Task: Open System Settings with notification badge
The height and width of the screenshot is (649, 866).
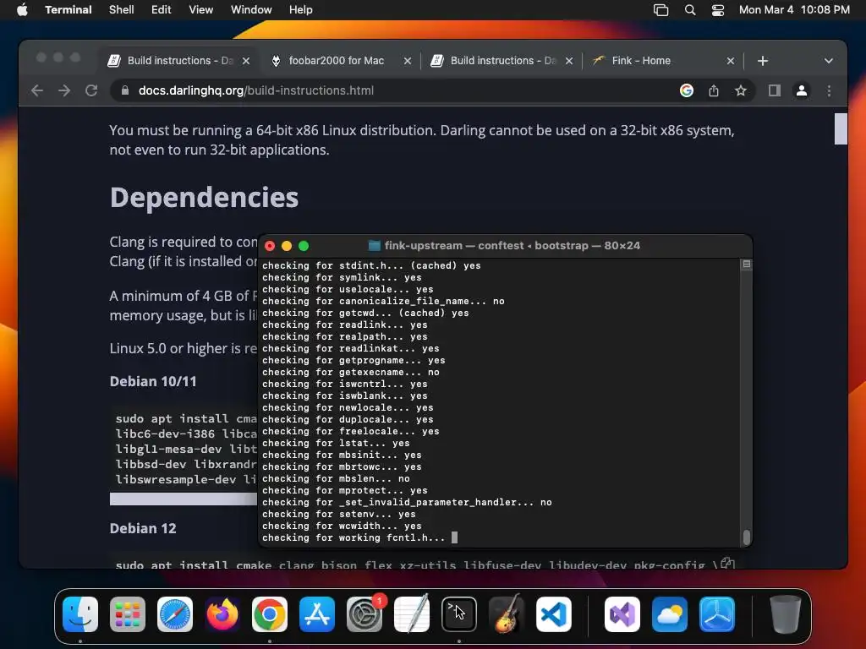Action: click(x=364, y=614)
